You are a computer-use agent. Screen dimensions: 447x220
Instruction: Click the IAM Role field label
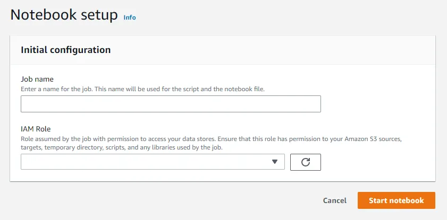pos(36,128)
